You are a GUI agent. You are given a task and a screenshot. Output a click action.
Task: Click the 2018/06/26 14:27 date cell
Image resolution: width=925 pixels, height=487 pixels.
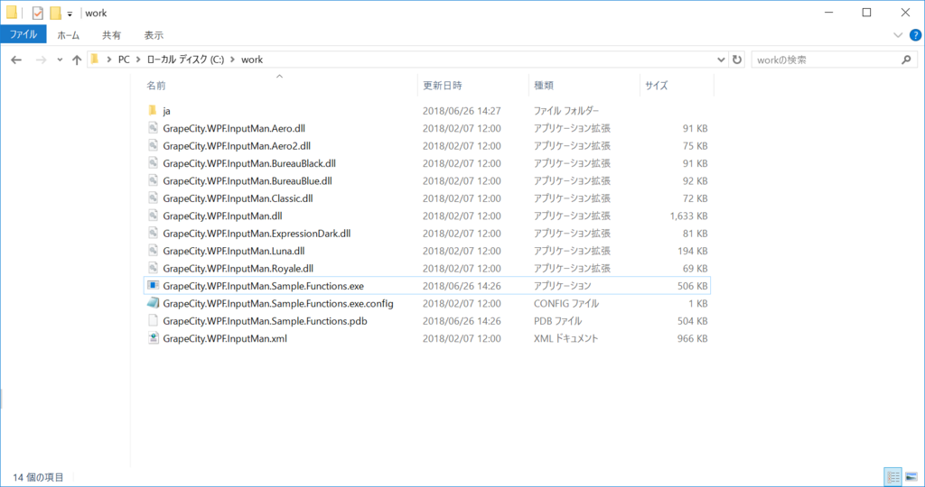462,111
